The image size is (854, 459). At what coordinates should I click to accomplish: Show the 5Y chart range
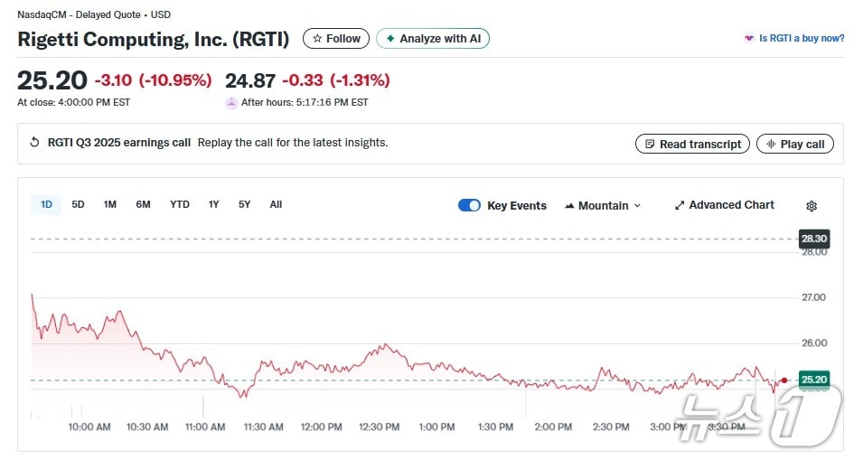pyautogui.click(x=244, y=204)
